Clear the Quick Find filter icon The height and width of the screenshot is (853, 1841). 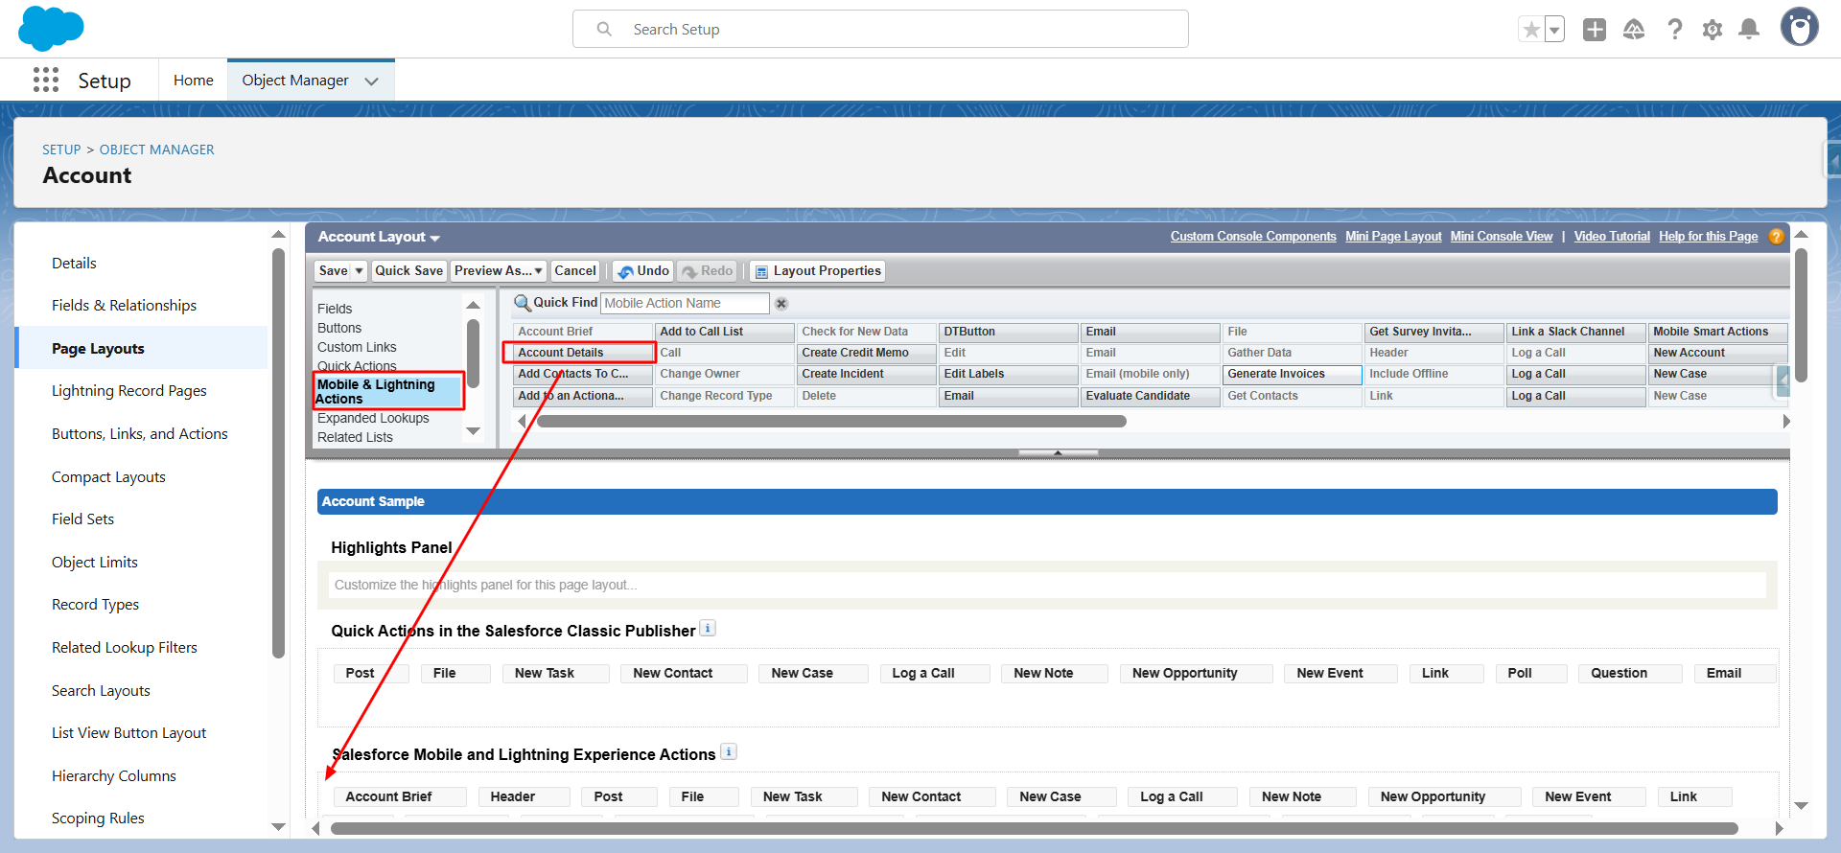coord(781,304)
